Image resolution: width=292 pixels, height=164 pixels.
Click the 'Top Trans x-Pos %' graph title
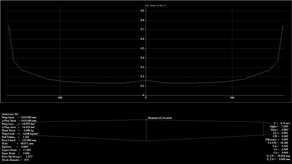[156, 6]
